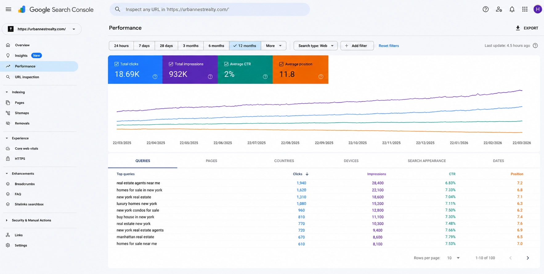
Task: Click the search magnifier icon
Action: 118,9
